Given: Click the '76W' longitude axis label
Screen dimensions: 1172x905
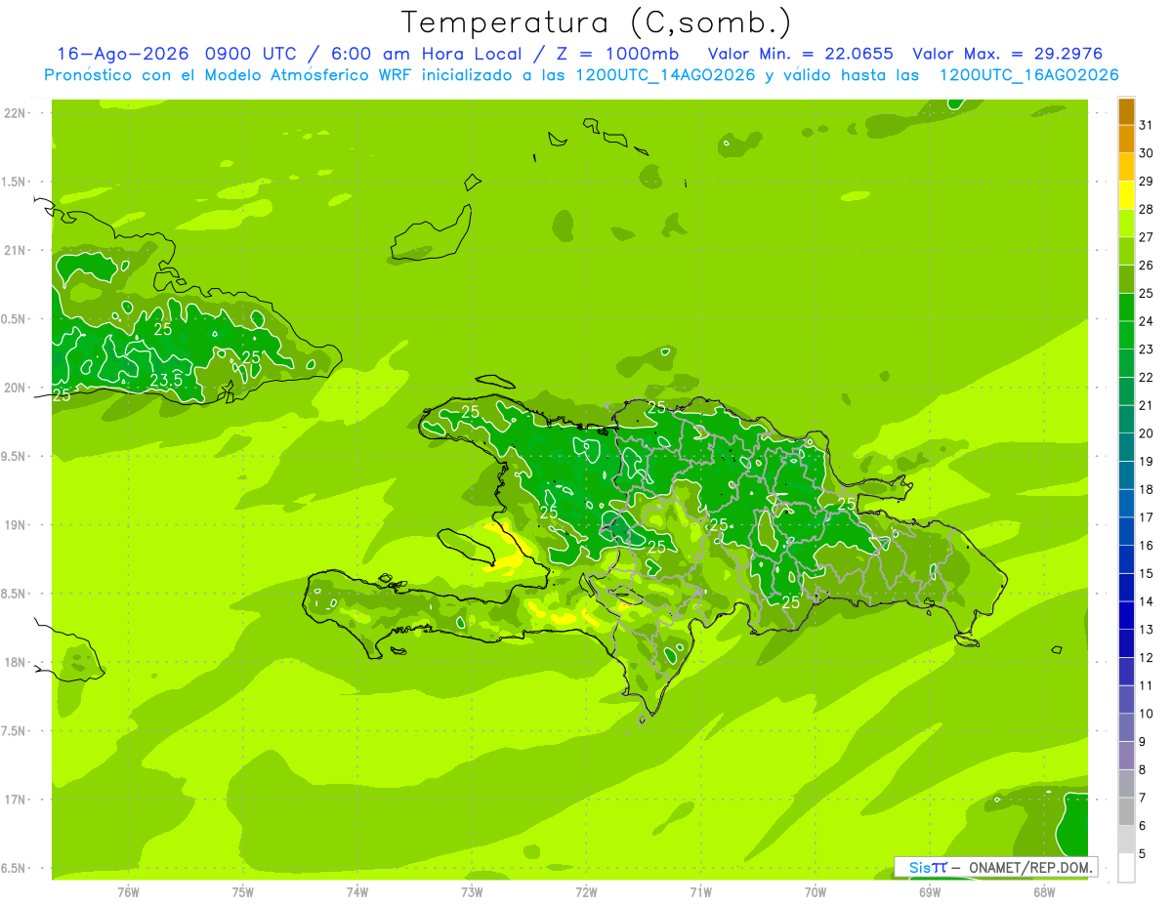Looking at the screenshot, I should pos(128,891).
